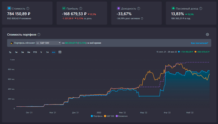Viewport: 218px width, 124px height.
Task: Select the YTD time range
Action: (x=35, y=52)
